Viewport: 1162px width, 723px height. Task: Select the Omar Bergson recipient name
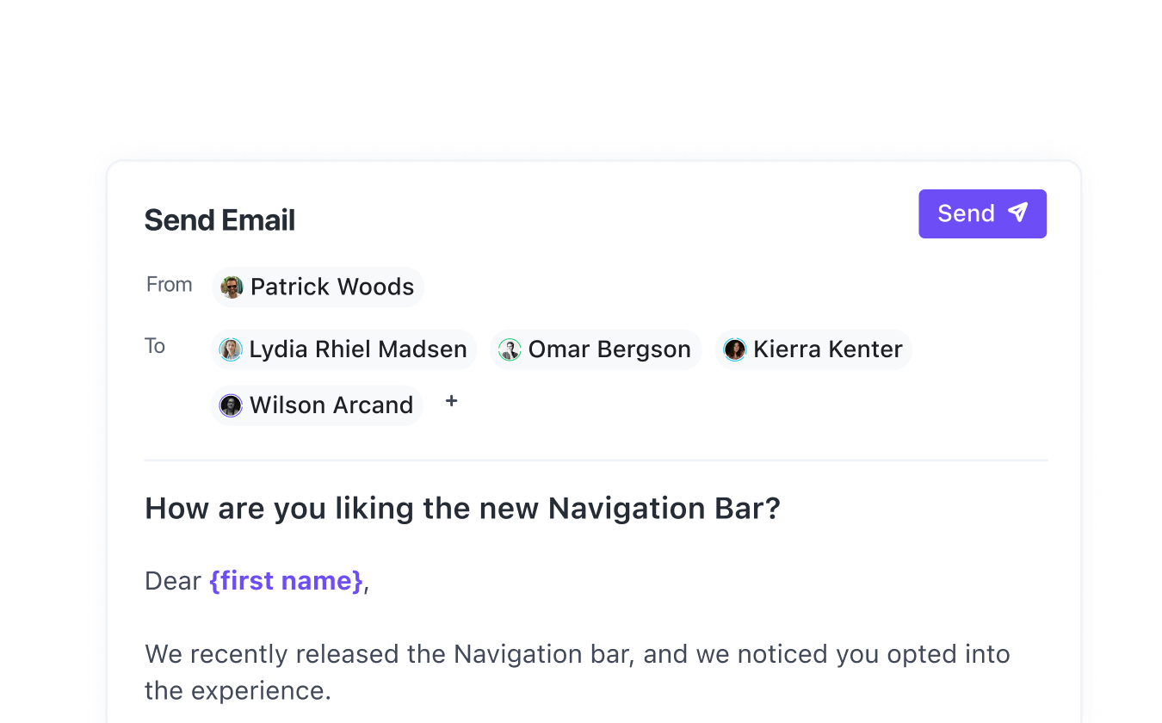click(x=609, y=349)
